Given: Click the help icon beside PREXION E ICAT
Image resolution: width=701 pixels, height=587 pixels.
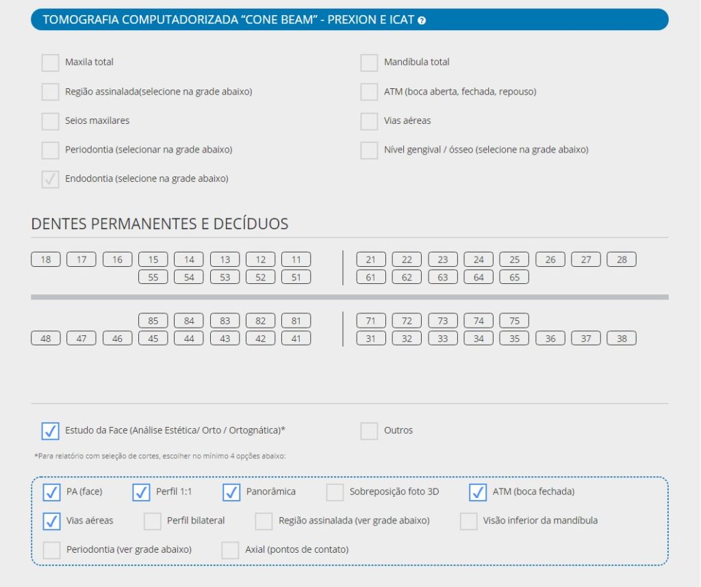Looking at the screenshot, I should tap(422, 20).
